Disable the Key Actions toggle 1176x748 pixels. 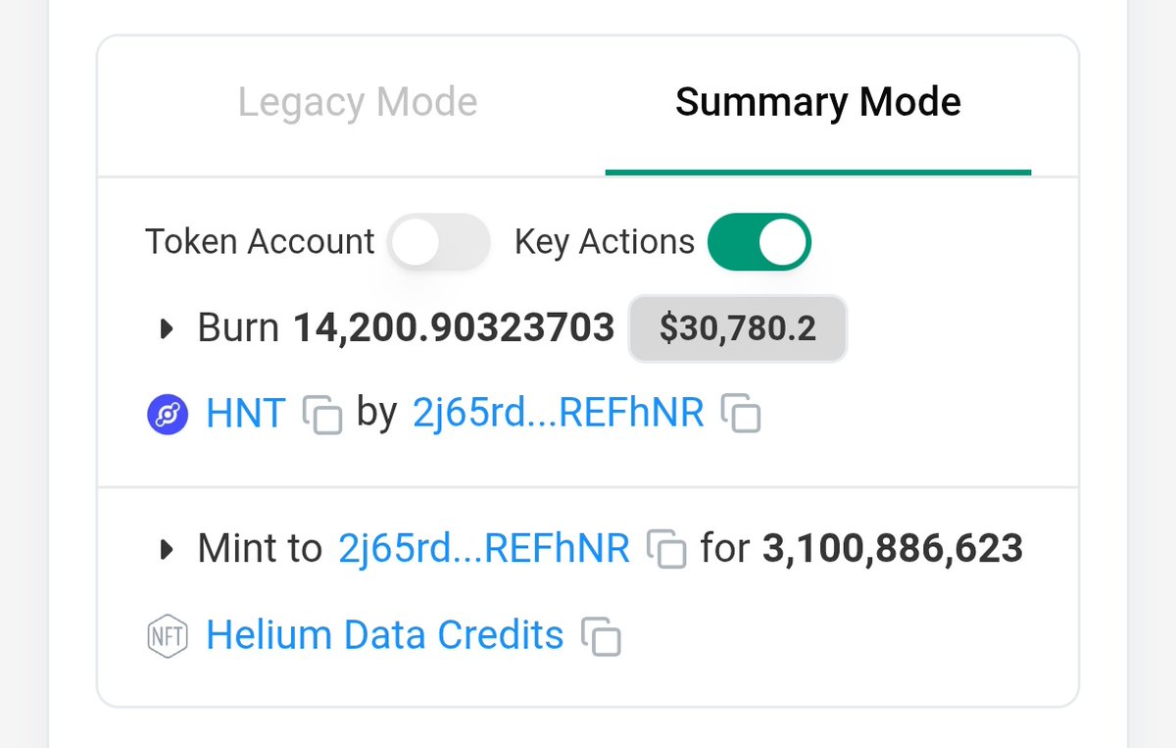(x=759, y=241)
